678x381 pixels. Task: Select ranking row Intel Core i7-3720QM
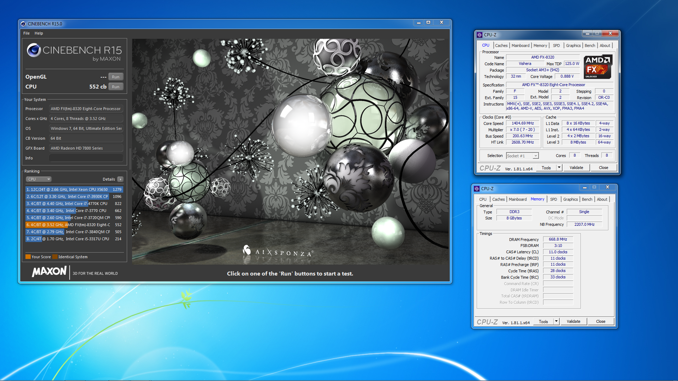[74, 218]
